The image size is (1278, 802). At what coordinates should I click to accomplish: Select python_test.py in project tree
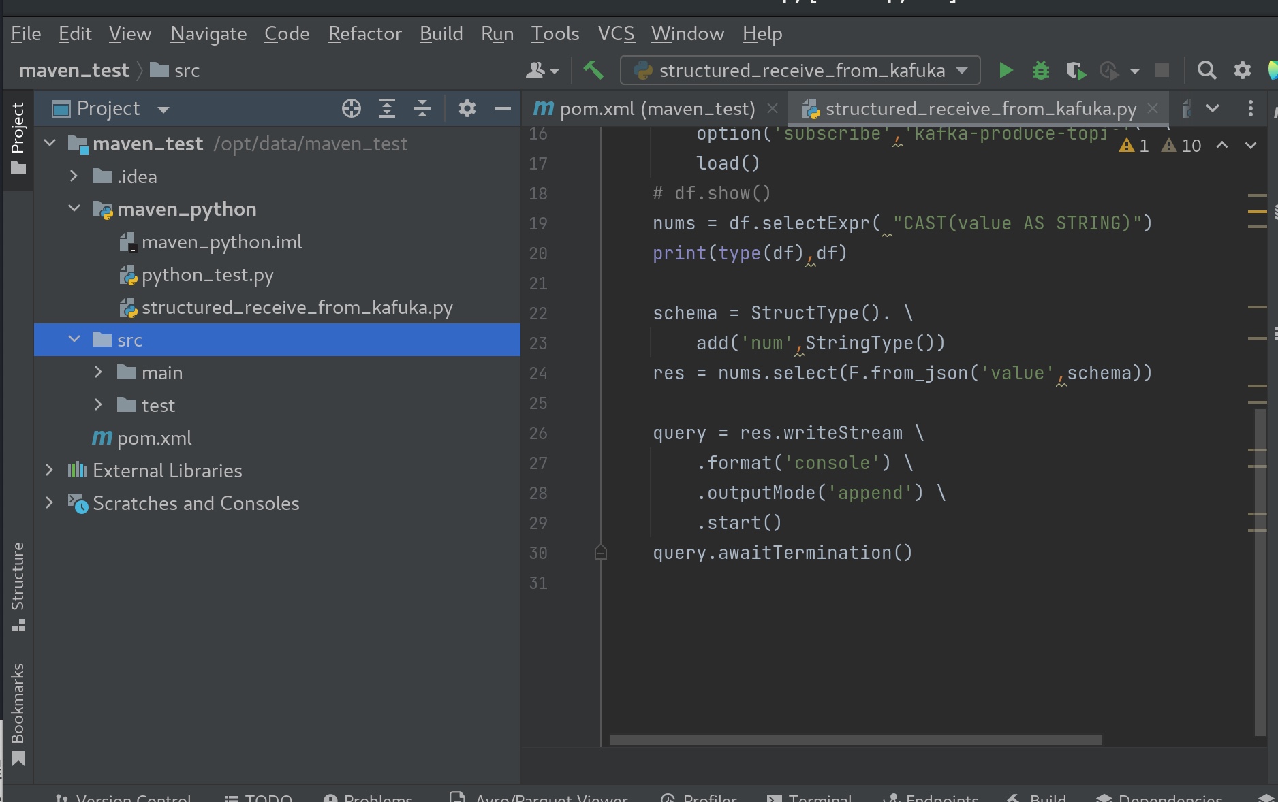click(208, 274)
